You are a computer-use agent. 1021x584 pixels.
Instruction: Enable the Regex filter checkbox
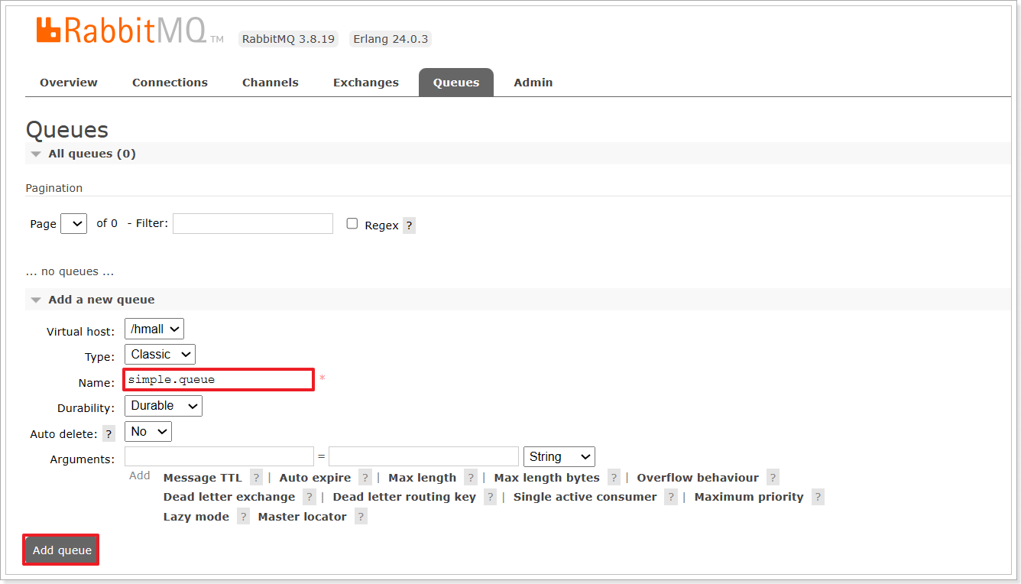point(352,224)
